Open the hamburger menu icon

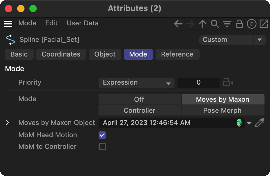coord(8,24)
